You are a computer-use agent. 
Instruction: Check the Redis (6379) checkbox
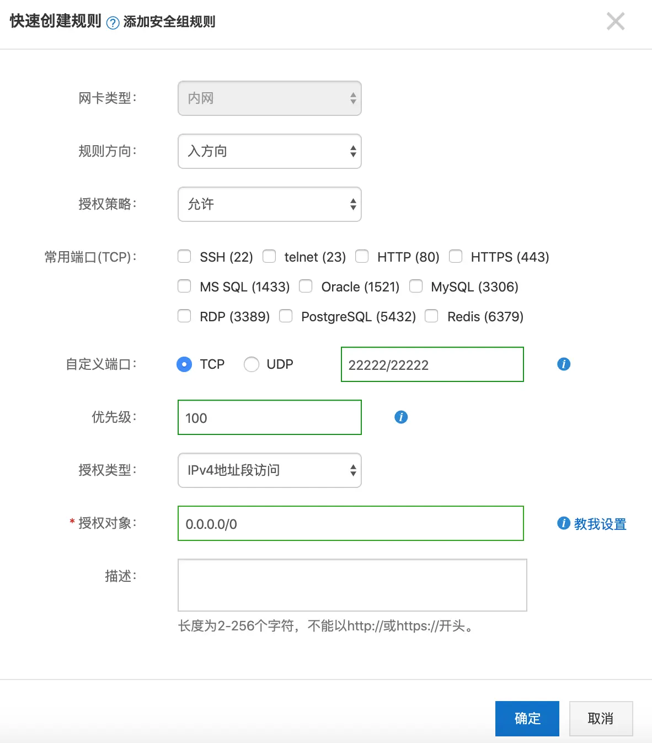(431, 316)
